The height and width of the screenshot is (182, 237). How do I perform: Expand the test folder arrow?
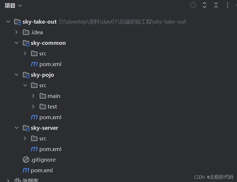(x=33, y=106)
